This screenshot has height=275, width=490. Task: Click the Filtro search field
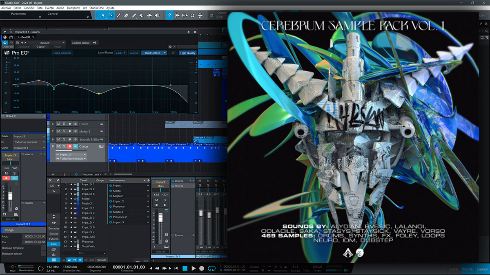(x=85, y=253)
